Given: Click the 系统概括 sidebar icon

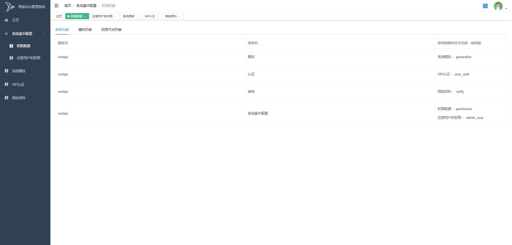Looking at the screenshot, I should (x=6, y=71).
